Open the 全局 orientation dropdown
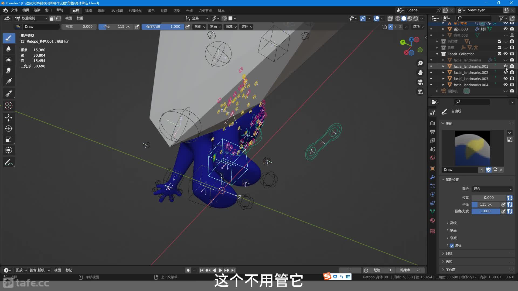Screen dimensions: 518x291 pyautogui.click(x=197, y=18)
